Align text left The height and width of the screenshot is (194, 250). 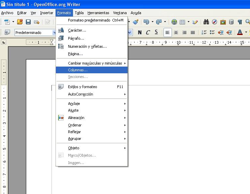coord(168,33)
